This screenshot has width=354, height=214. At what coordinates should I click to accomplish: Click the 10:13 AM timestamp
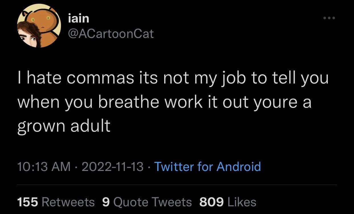44,166
